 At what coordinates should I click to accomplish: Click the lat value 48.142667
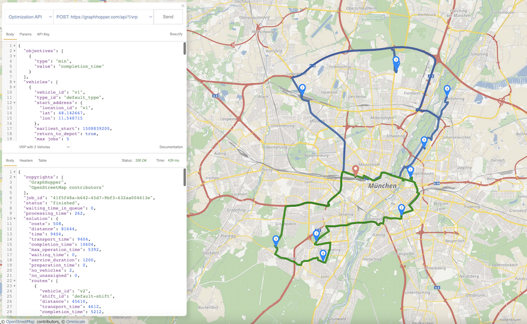tap(71, 113)
